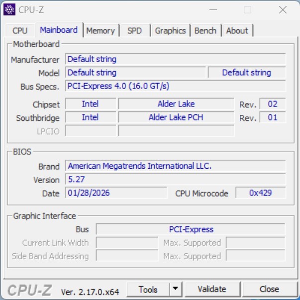Click the Manufacturer label
The height and width of the screenshot is (300, 300).
(x=35, y=60)
